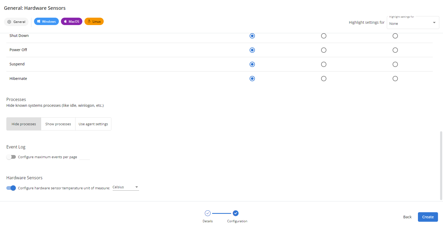The image size is (443, 227).
Task: Select the Hide processes option
Action: pos(24,124)
